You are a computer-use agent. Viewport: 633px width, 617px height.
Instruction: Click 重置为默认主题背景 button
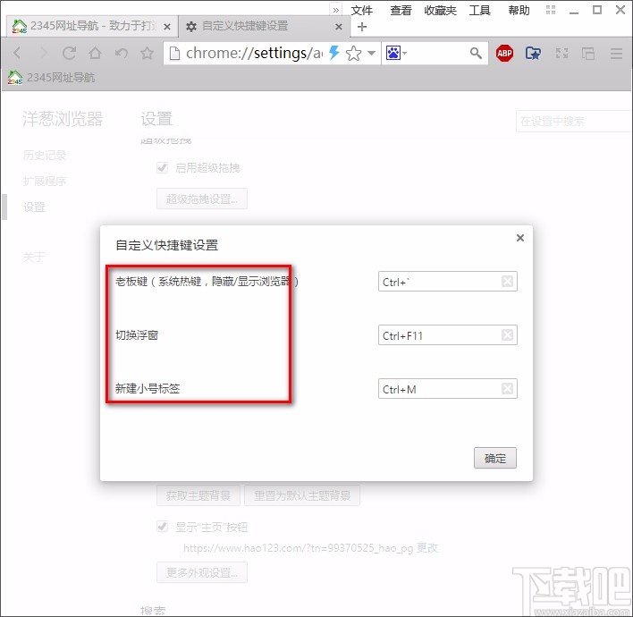pyautogui.click(x=302, y=495)
